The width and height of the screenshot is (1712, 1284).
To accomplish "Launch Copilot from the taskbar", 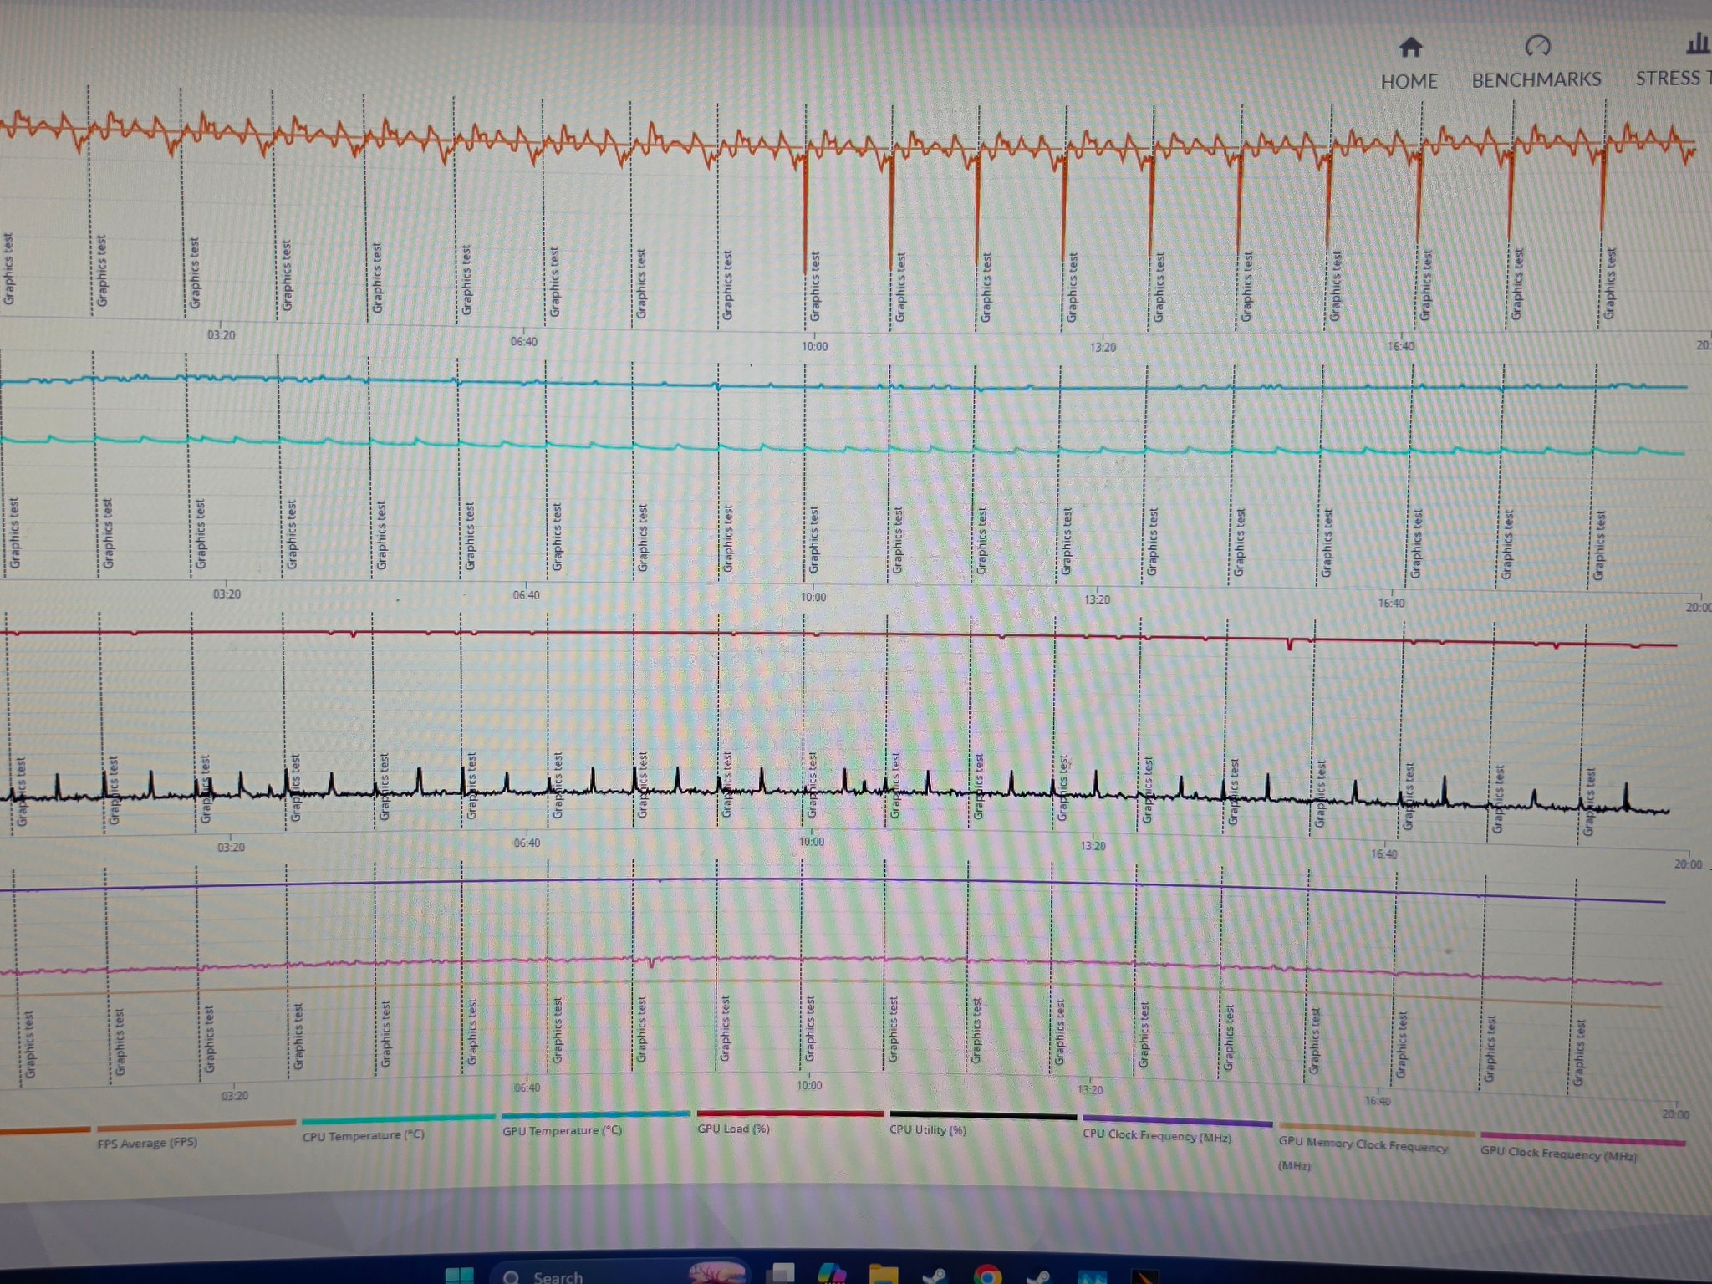I will [832, 1274].
